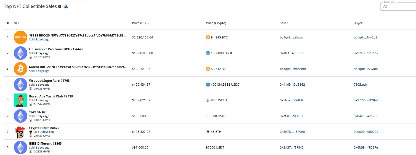The width and height of the screenshot is (416, 155).
Task: Click 7 days ago under CryptoPunks #8879
Action: pyautogui.click(x=47, y=132)
